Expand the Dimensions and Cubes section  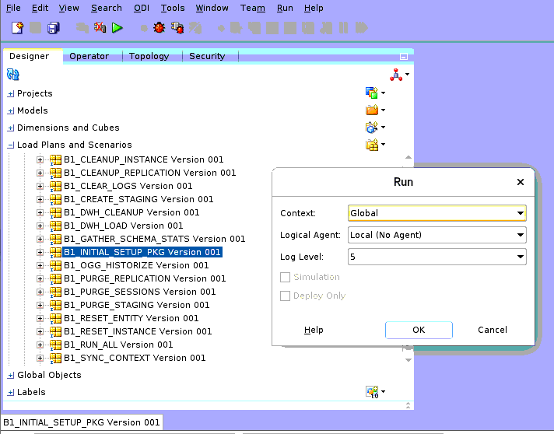pyautogui.click(x=11, y=128)
